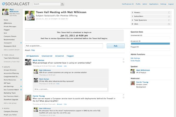Click the blue indicator next to Key Customer Watch
Viewport: 176px width, 117px height.
tap(21, 90)
